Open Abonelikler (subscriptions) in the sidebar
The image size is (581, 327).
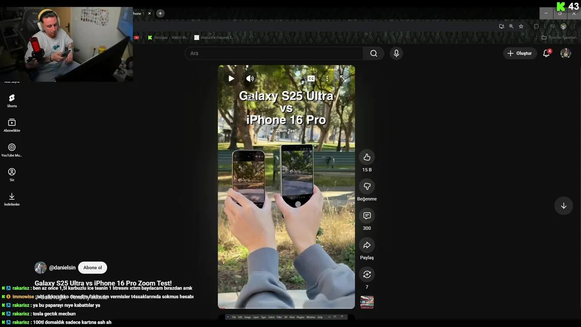(12, 125)
